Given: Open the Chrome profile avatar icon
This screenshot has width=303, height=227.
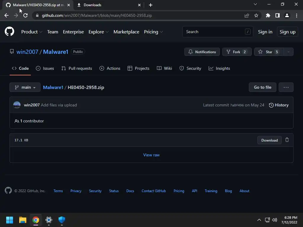Looking at the screenshot, I should [287, 15].
